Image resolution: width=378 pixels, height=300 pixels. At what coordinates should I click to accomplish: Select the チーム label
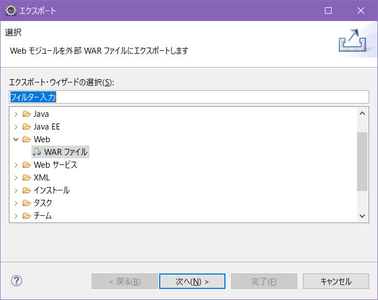[x=43, y=216]
